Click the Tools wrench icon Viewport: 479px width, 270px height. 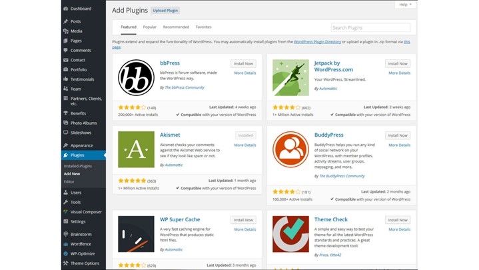click(66, 202)
